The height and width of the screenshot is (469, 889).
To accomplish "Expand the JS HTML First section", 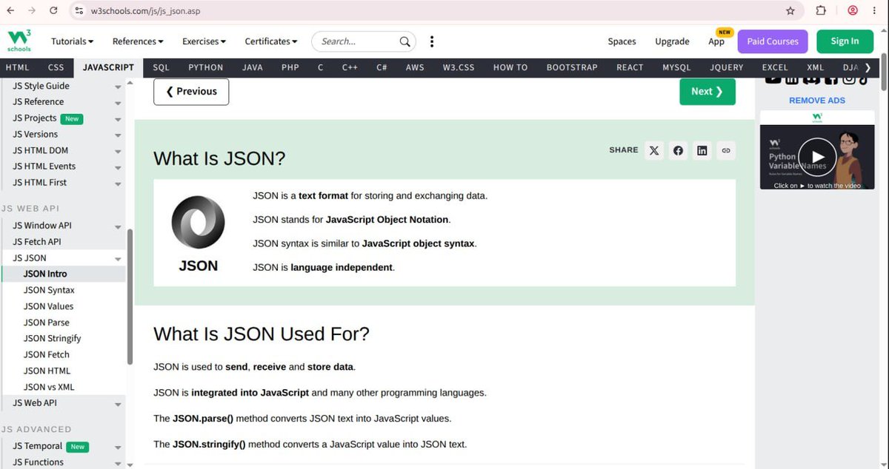I will (118, 183).
